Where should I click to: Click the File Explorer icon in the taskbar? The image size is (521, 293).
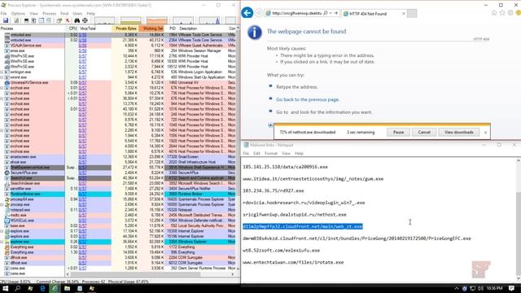pyautogui.click(x=67, y=288)
